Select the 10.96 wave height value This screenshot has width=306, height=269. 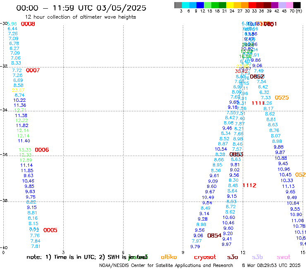(284, 169)
